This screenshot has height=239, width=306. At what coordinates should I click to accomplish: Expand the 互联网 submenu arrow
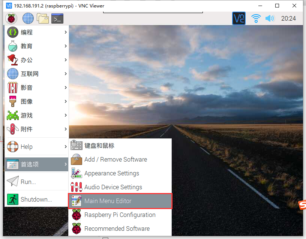click(66, 74)
